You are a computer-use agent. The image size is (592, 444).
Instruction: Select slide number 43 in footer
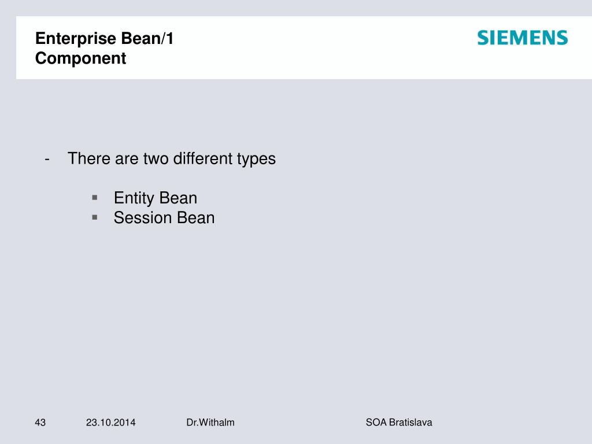(x=40, y=423)
